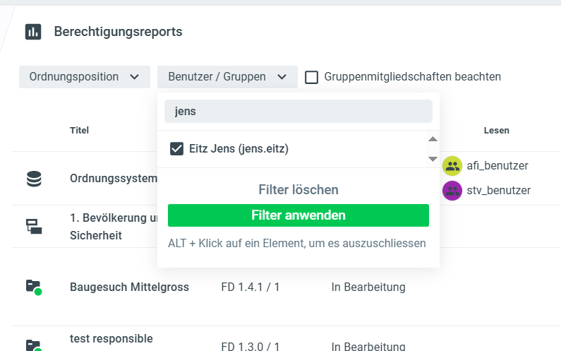Click the Baugesuch Mittelgross dossier icon
Viewport: 561px width, 351px height.
pos(34,287)
